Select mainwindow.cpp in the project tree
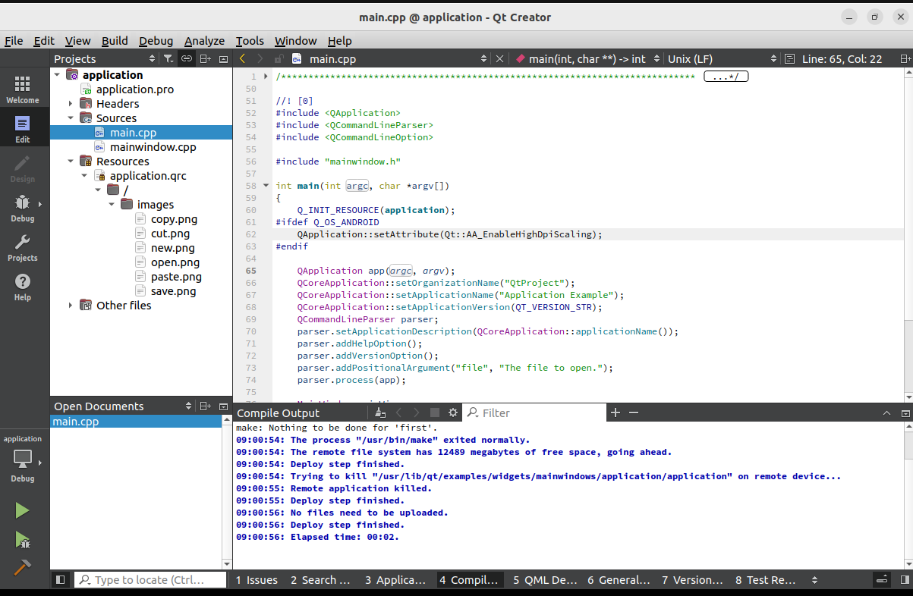The width and height of the screenshot is (913, 596). pyautogui.click(x=153, y=146)
